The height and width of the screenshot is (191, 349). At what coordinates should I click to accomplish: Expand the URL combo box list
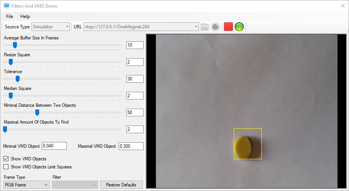tap(196, 27)
